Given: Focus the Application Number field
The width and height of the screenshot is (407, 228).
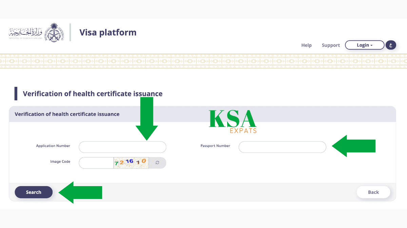Looking at the screenshot, I should pos(122,147).
